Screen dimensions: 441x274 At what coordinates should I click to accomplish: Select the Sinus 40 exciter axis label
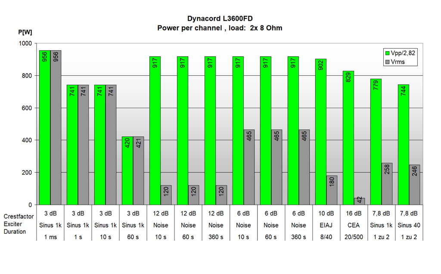tap(409, 225)
